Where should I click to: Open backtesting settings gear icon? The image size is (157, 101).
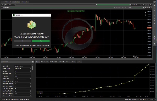coord(3,5)
